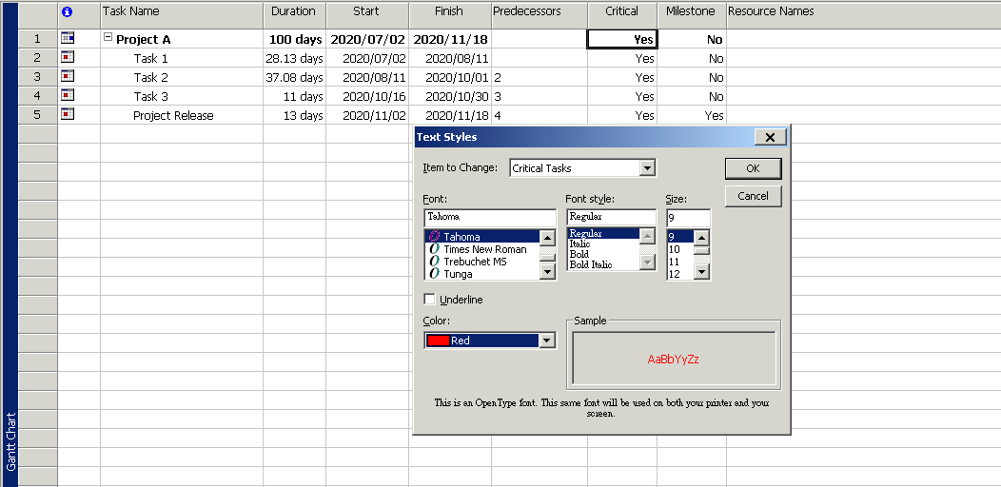Choose Bold Italic in the Font style list
The height and width of the screenshot is (487, 1001).
click(x=591, y=264)
